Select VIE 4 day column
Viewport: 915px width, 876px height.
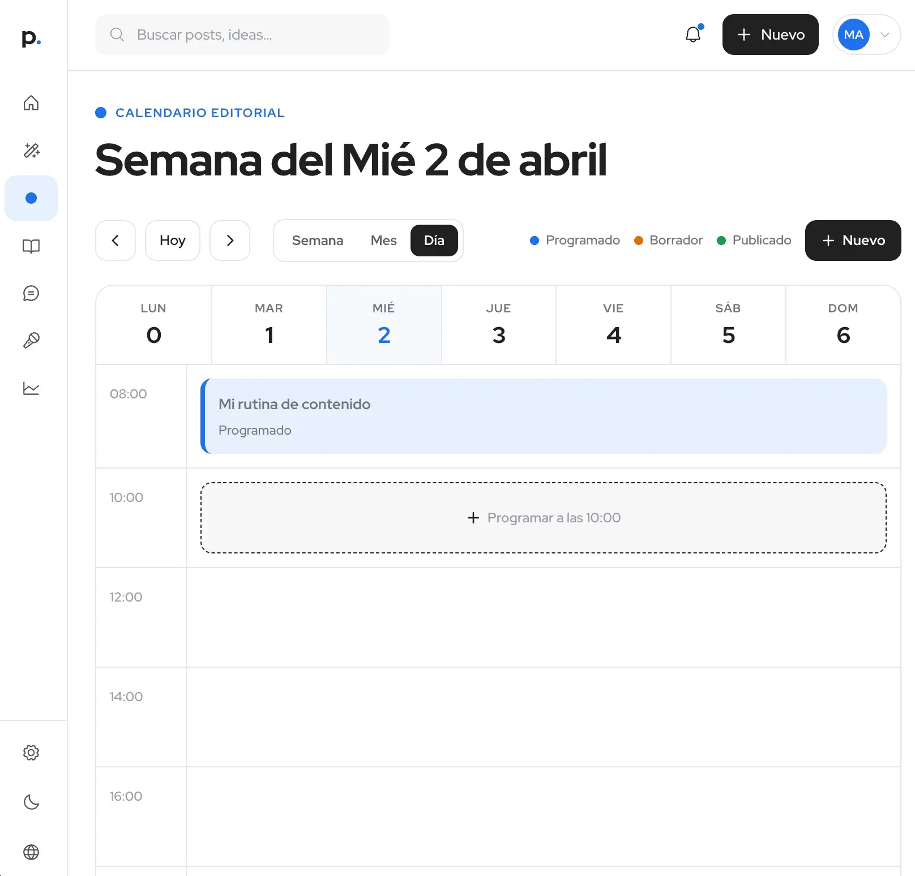[614, 325]
